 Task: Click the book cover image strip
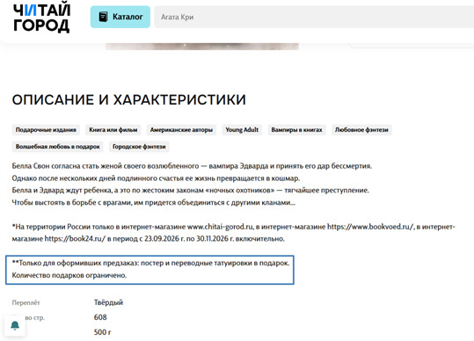coord(202,47)
